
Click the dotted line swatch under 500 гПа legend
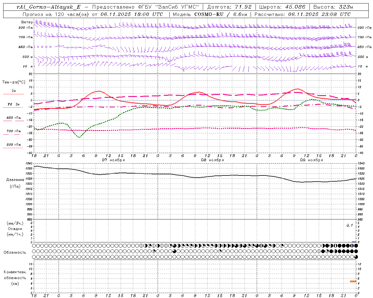13,148
